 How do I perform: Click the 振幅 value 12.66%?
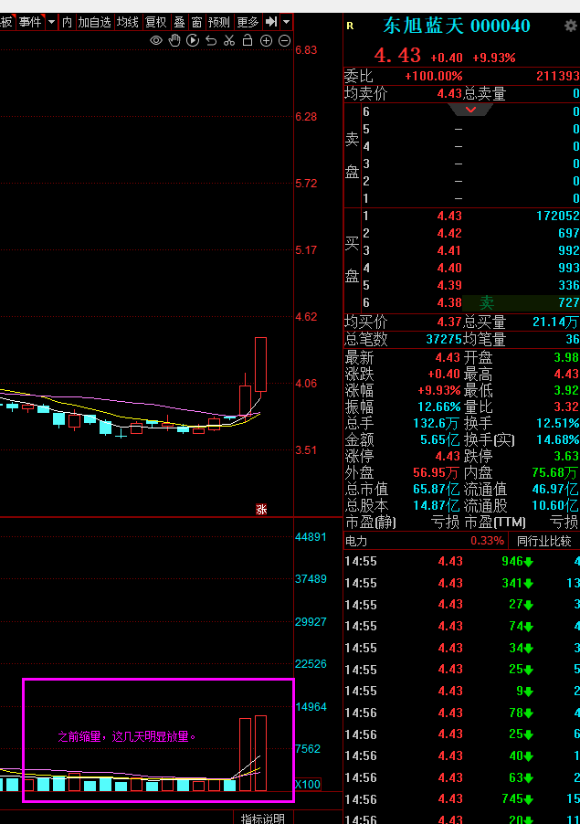[438, 407]
